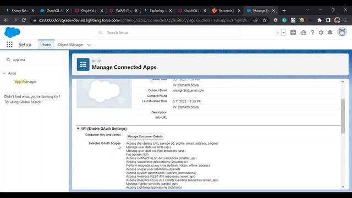The image size is (352, 198).
Task: Close the Query Rec browser tab
Action: 32,10
